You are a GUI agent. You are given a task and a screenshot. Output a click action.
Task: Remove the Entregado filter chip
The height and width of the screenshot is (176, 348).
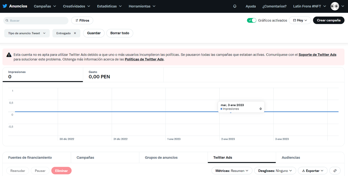[x=75, y=33]
